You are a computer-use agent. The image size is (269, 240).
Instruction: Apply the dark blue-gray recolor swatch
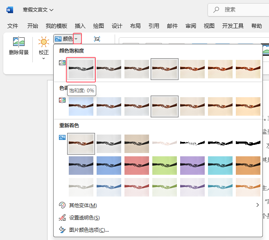click(81, 165)
